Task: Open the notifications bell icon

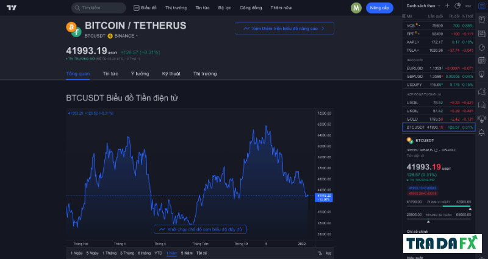Action: click(x=481, y=132)
